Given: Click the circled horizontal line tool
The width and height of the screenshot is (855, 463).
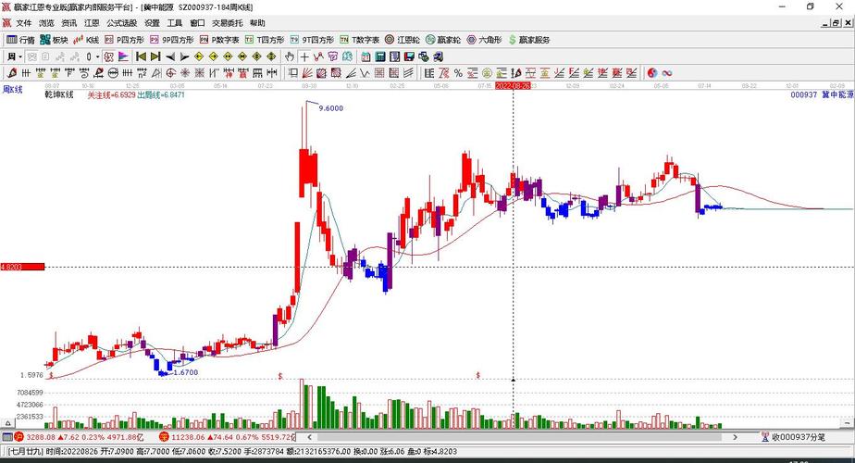Looking at the screenshot, I should coord(113,72).
